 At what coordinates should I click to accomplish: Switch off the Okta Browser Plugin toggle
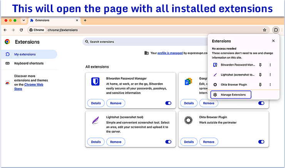(261, 142)
